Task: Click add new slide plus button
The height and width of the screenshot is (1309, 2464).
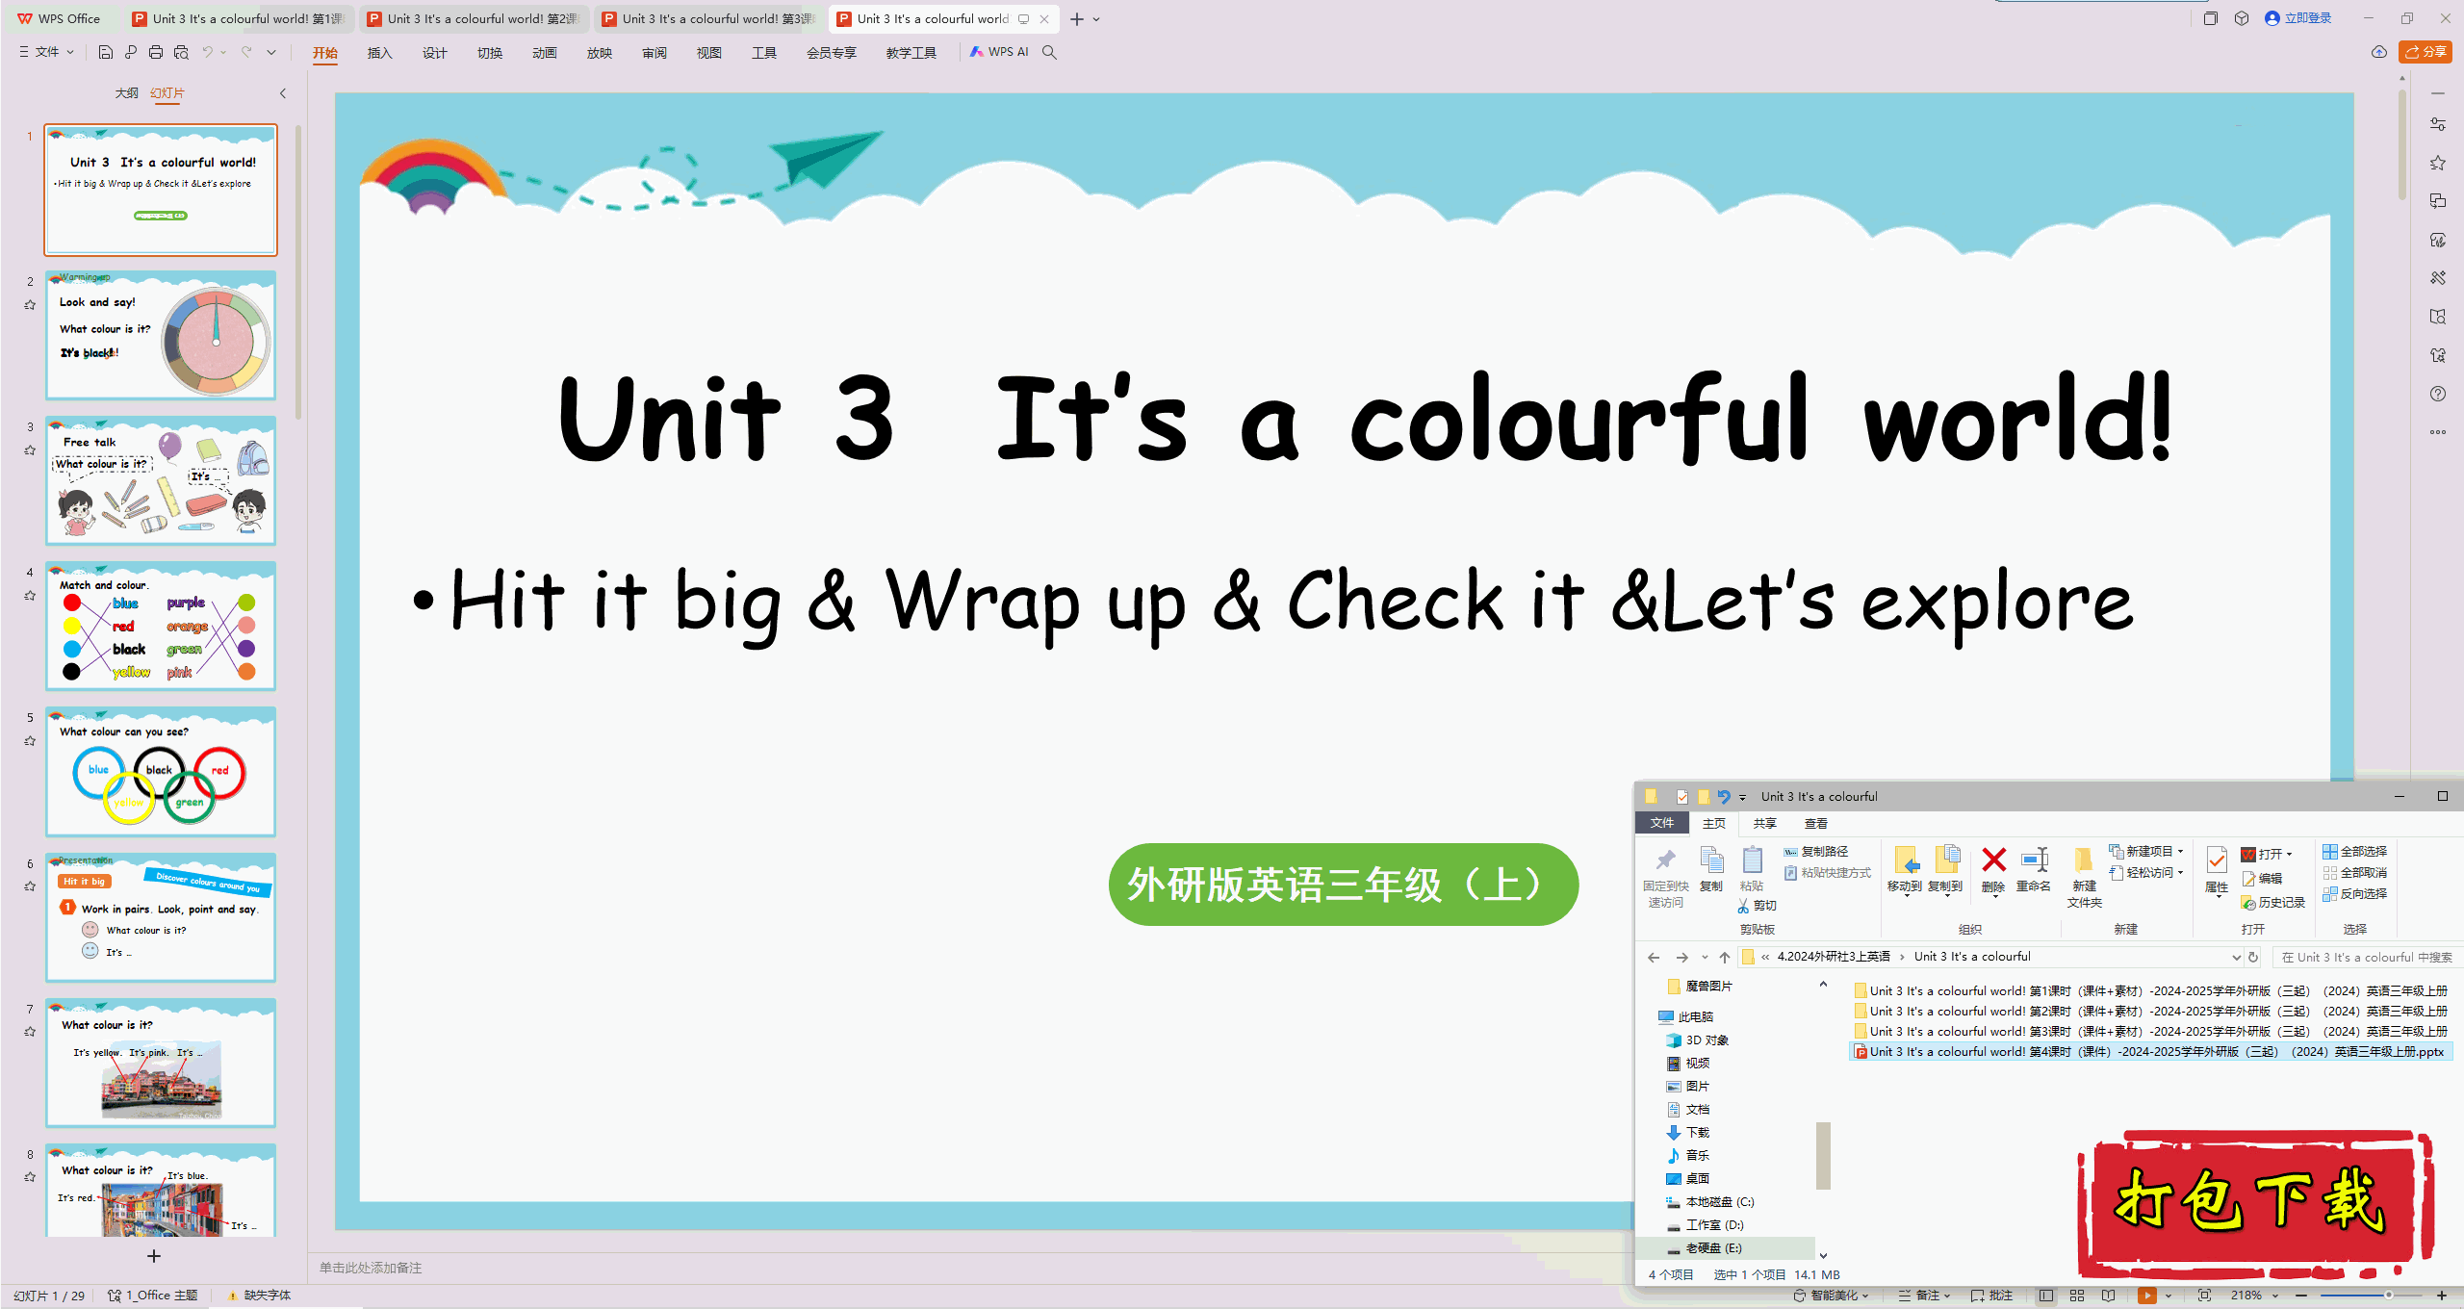Action: [153, 1256]
